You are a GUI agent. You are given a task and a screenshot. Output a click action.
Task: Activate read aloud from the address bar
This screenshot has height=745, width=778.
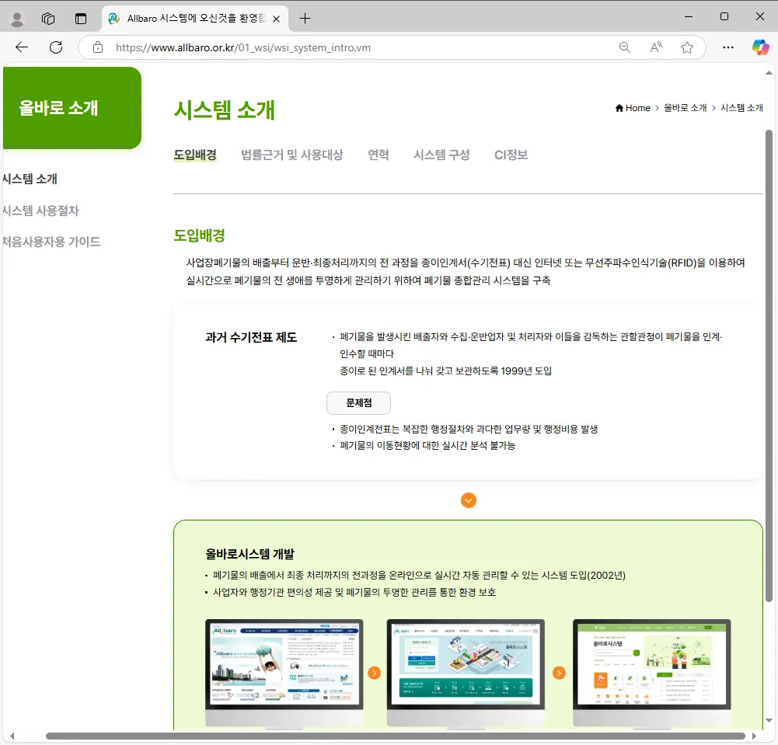pyautogui.click(x=655, y=47)
